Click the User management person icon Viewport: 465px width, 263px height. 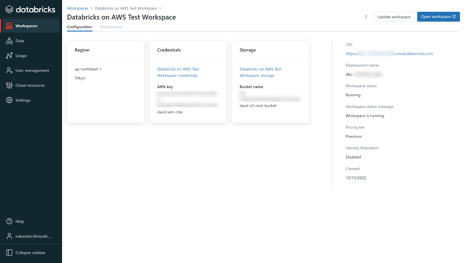pos(9,70)
